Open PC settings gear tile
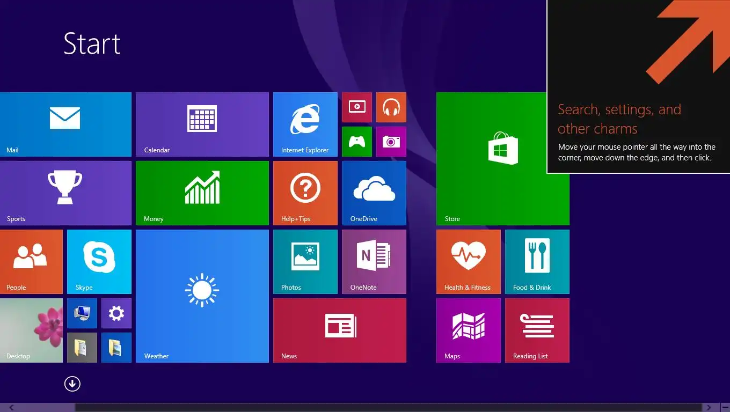 click(x=116, y=313)
